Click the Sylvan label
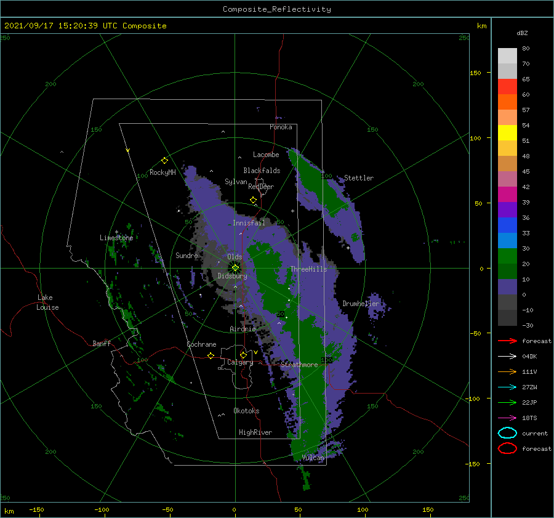Screen dimensions: 554x518 click(x=236, y=182)
